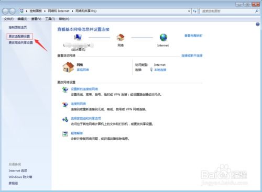Open the 本地连接 connection link
The image size is (262, 192).
click(160, 70)
